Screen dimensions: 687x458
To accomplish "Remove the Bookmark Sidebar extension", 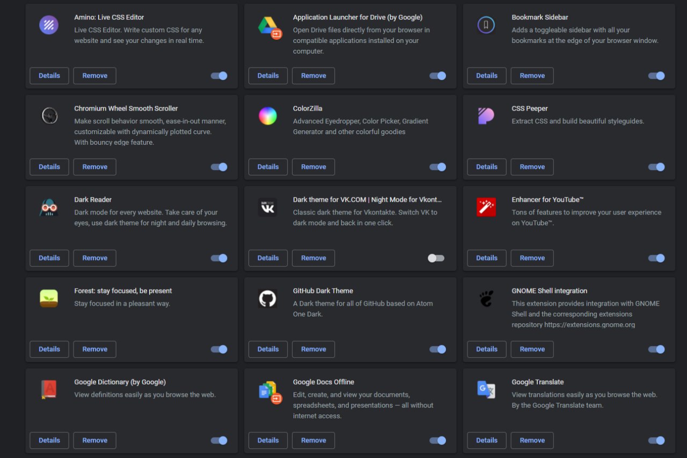I will click(532, 76).
